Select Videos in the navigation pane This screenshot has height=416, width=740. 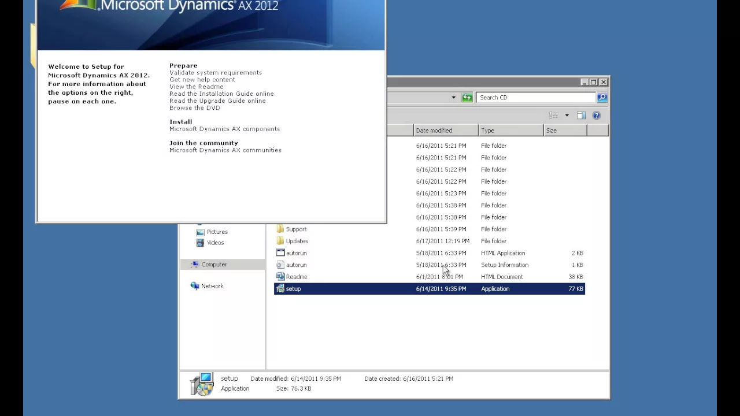215,243
